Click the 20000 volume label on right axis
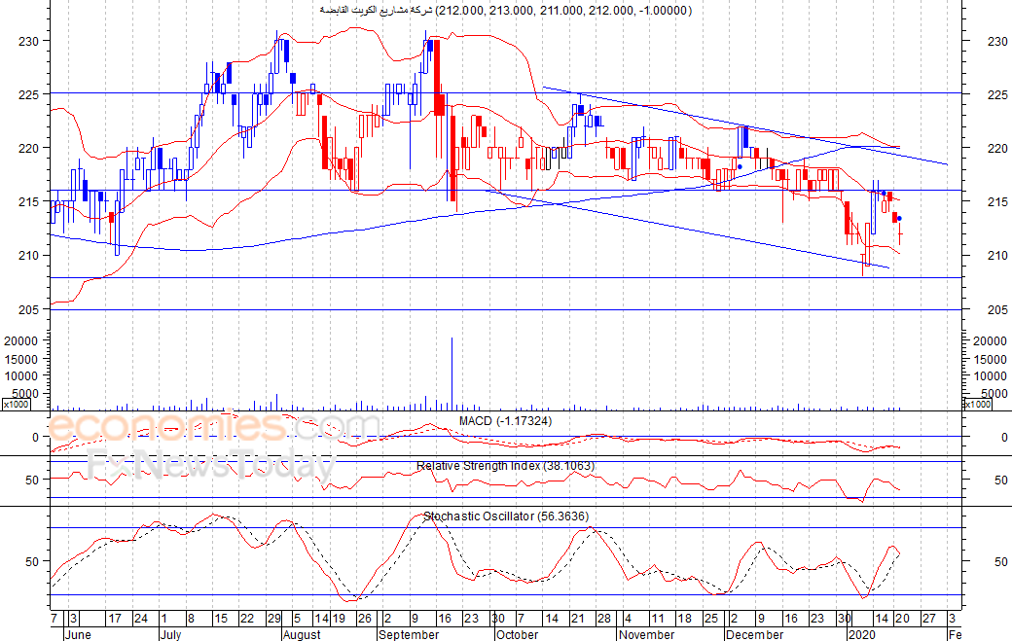The width and height of the screenshot is (1012, 641). pyautogui.click(x=991, y=341)
